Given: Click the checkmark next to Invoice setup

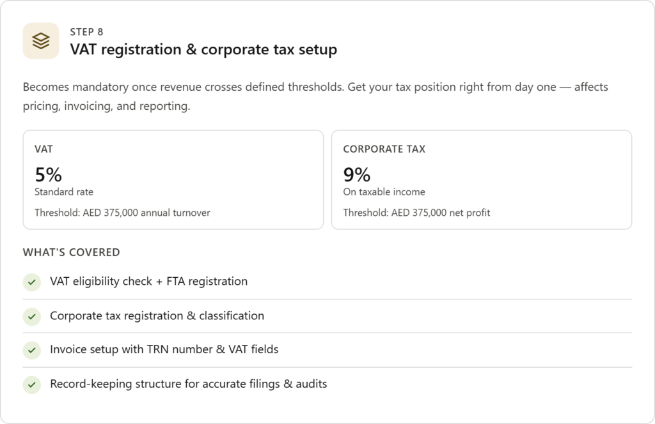Looking at the screenshot, I should [31, 350].
